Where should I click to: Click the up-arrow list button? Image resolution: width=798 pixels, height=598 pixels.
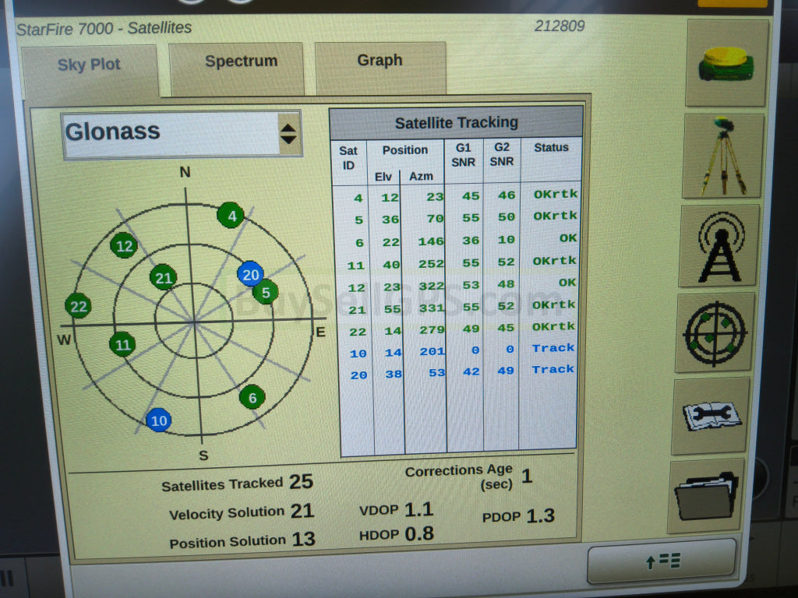(x=662, y=561)
